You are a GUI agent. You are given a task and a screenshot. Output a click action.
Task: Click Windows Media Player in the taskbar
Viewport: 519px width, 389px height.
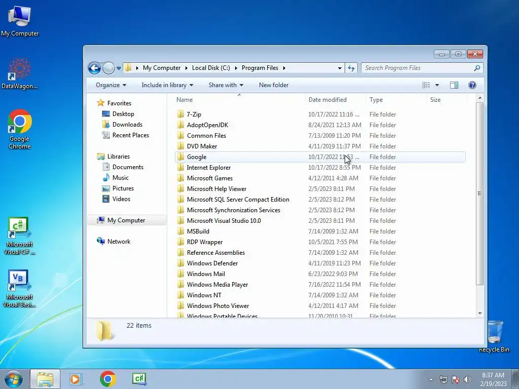pos(76,379)
